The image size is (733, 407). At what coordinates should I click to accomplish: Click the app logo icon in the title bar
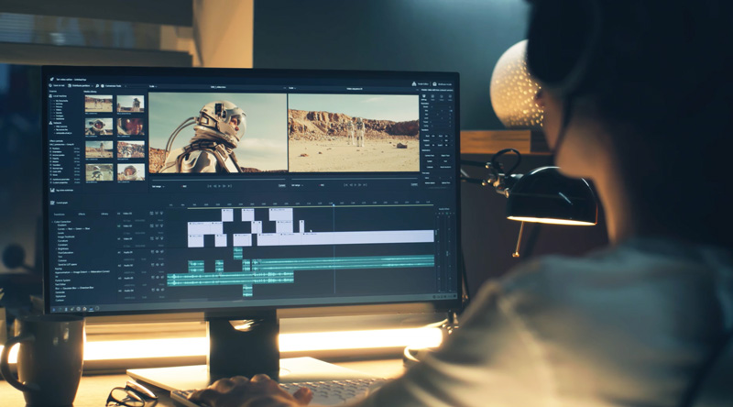coord(51,79)
